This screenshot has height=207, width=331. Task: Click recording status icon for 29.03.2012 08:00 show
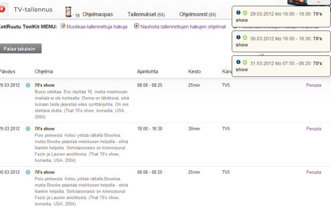[28, 85]
